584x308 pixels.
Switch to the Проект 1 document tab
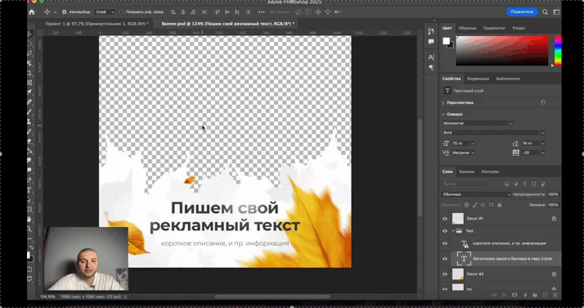tap(97, 24)
